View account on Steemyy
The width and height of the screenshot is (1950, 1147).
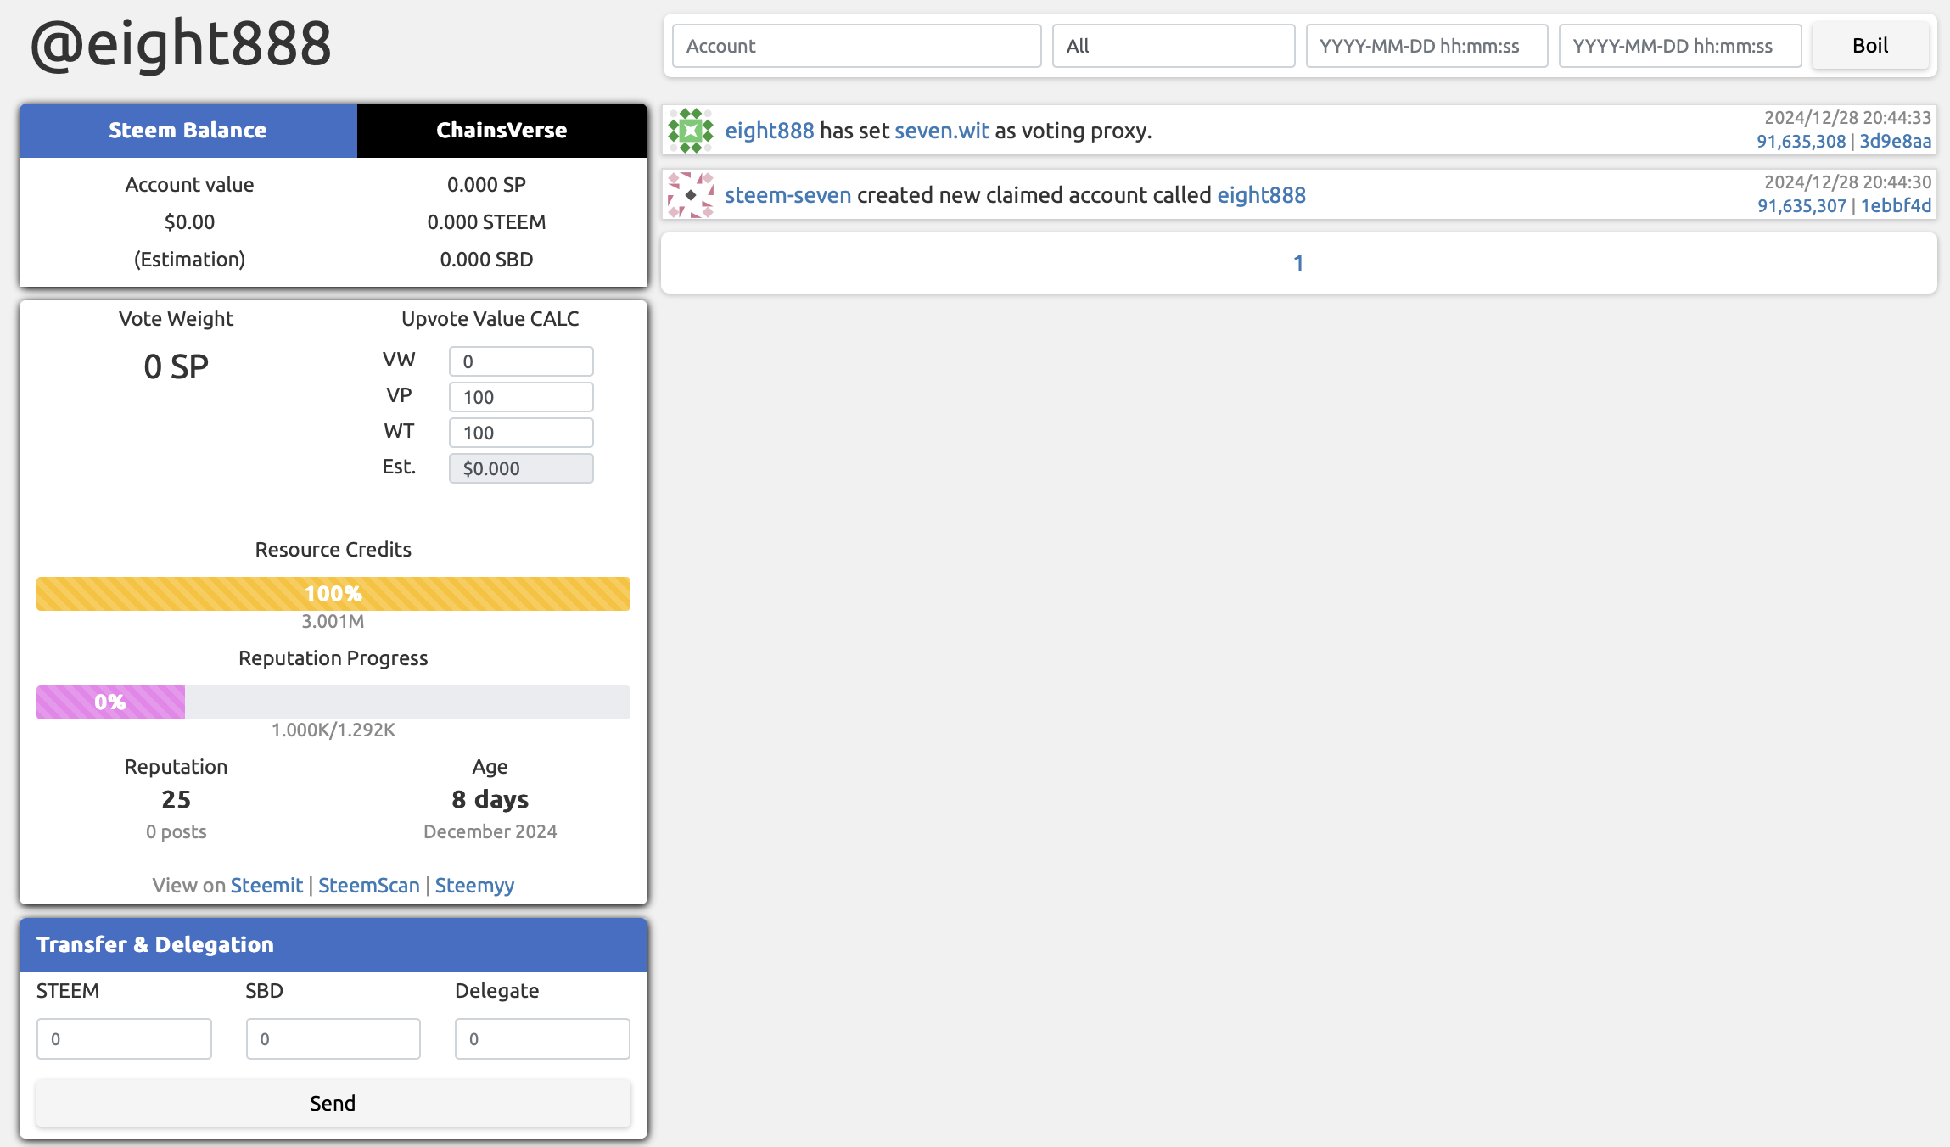click(474, 885)
